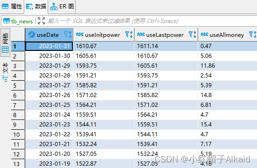Image resolution: width=257 pixels, height=168 pixels.
Task: Switch to the 属性 tab
Action: click(x=12, y=7)
